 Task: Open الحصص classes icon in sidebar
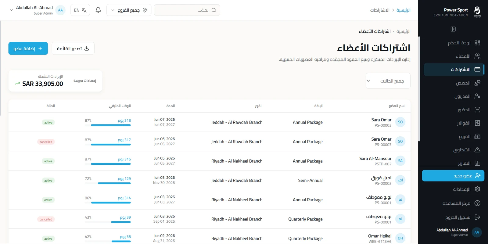477,83
